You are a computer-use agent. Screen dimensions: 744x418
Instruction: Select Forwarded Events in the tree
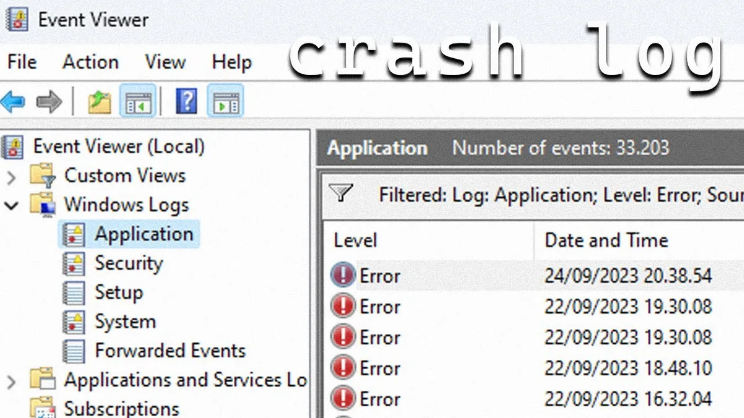click(170, 351)
